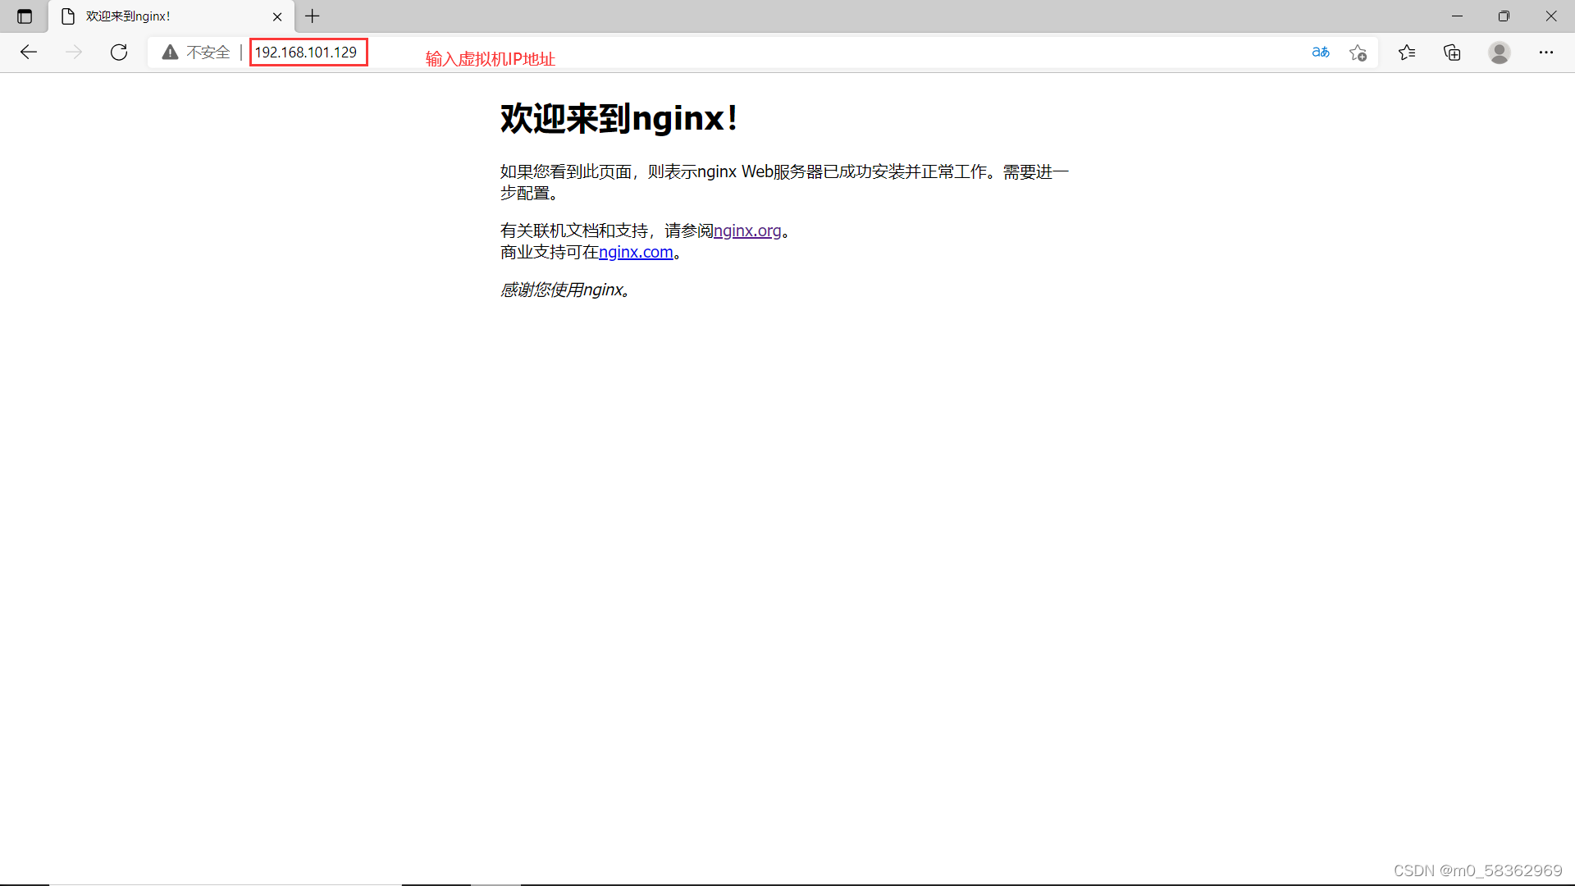1575x886 pixels.
Task: Refresh the nginx welcome page
Action: (x=119, y=52)
